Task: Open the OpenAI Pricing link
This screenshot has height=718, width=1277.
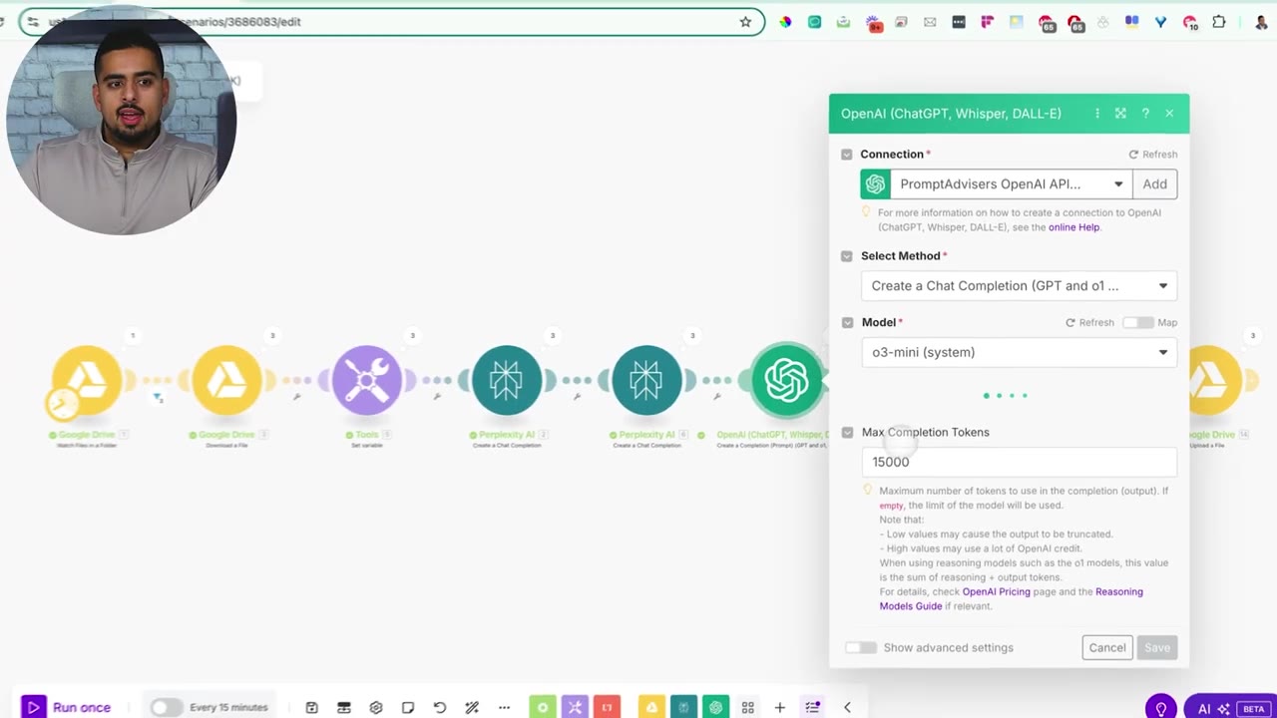Action: (x=997, y=591)
